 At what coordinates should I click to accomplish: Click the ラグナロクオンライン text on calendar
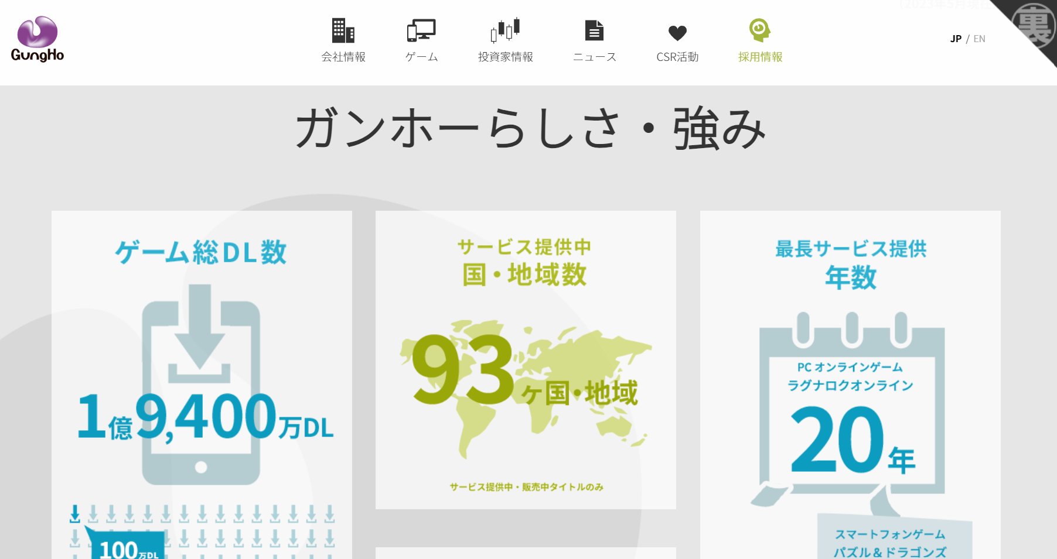coord(850,385)
